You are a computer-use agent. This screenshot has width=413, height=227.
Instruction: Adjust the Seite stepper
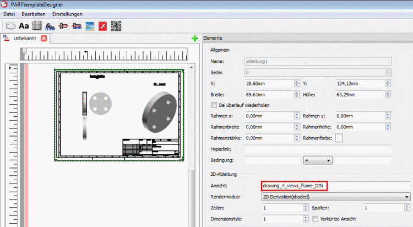click(388, 72)
